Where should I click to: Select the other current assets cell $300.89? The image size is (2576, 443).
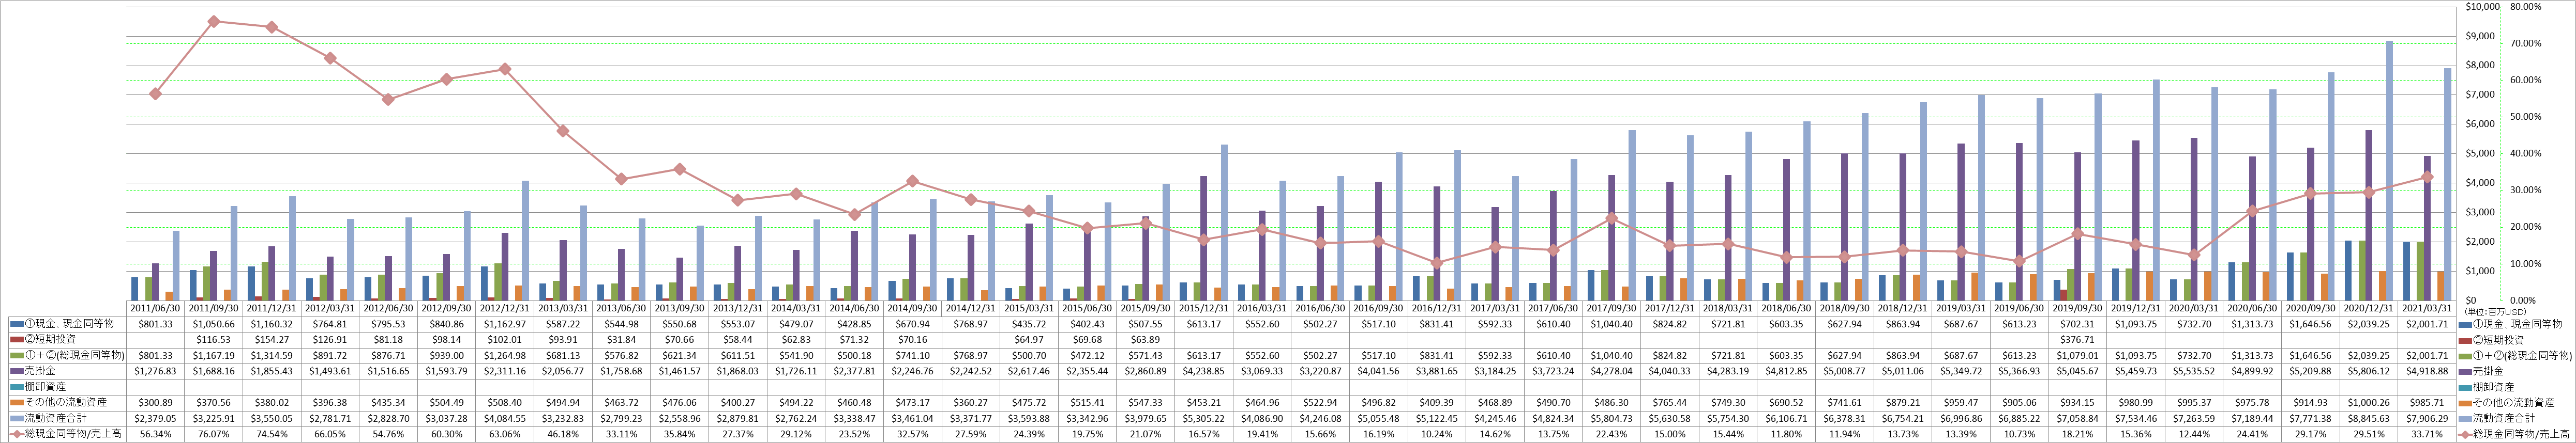point(156,402)
